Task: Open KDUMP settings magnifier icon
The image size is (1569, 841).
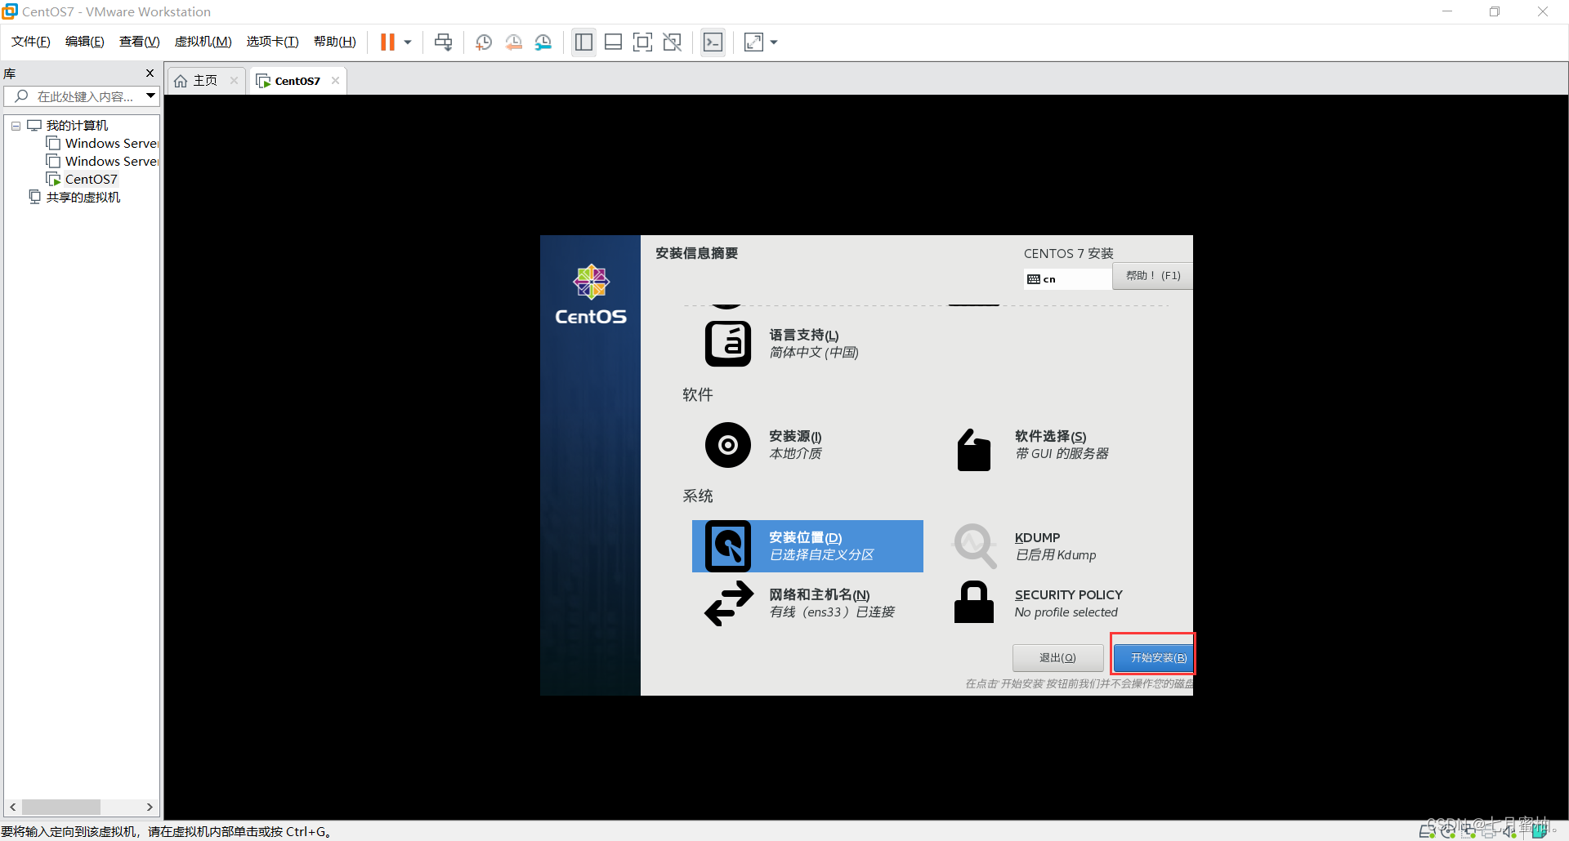Action: click(x=975, y=545)
